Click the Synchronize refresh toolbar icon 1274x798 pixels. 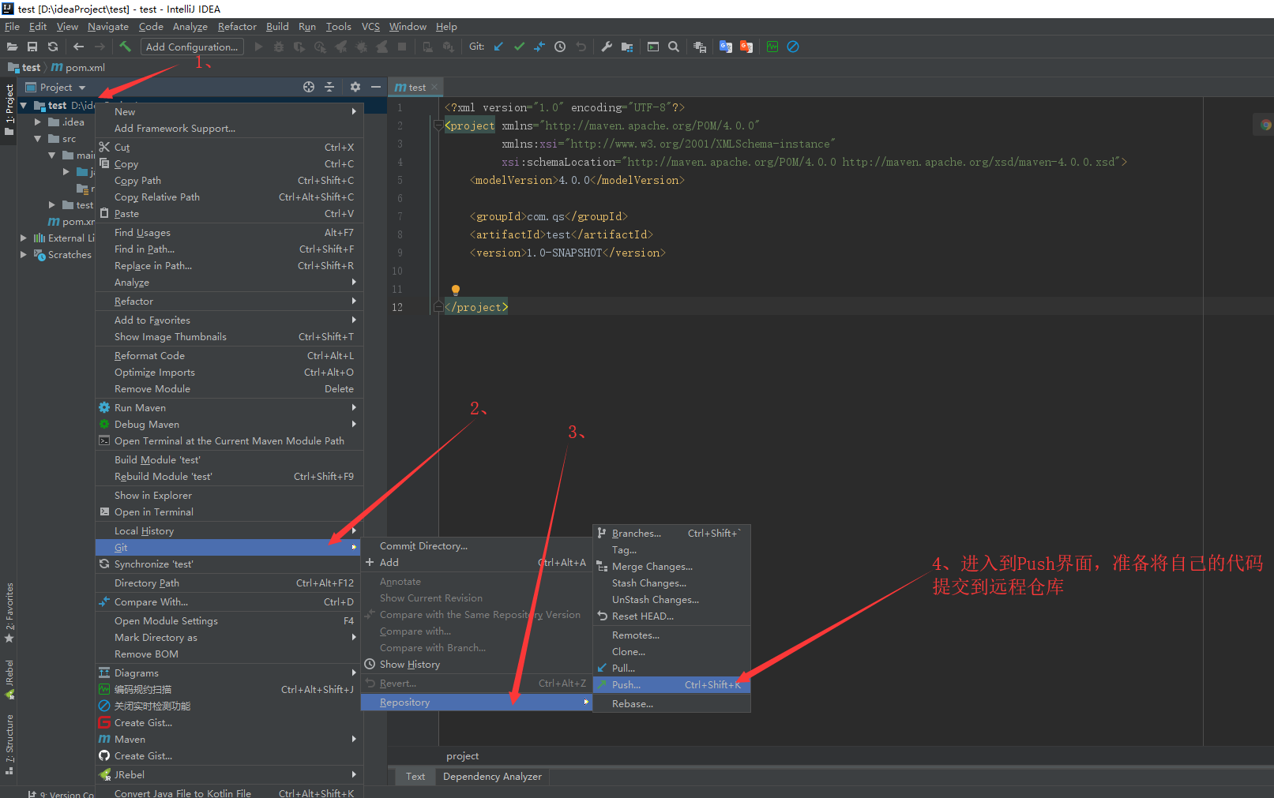tap(53, 47)
